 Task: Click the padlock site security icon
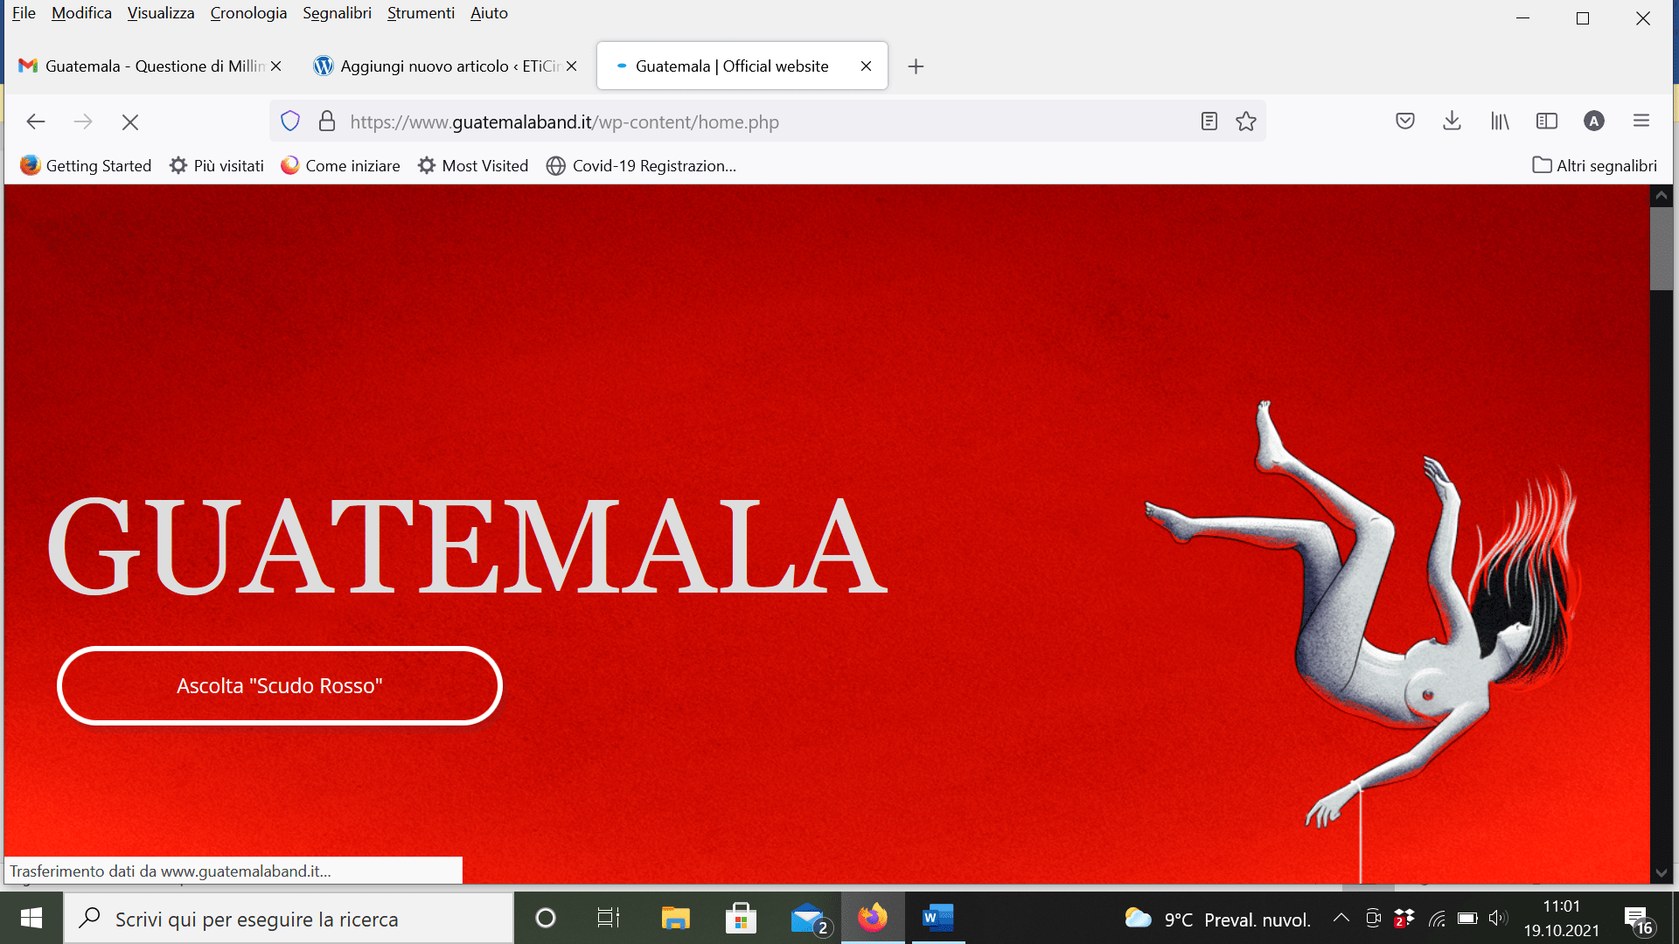pyautogui.click(x=327, y=121)
